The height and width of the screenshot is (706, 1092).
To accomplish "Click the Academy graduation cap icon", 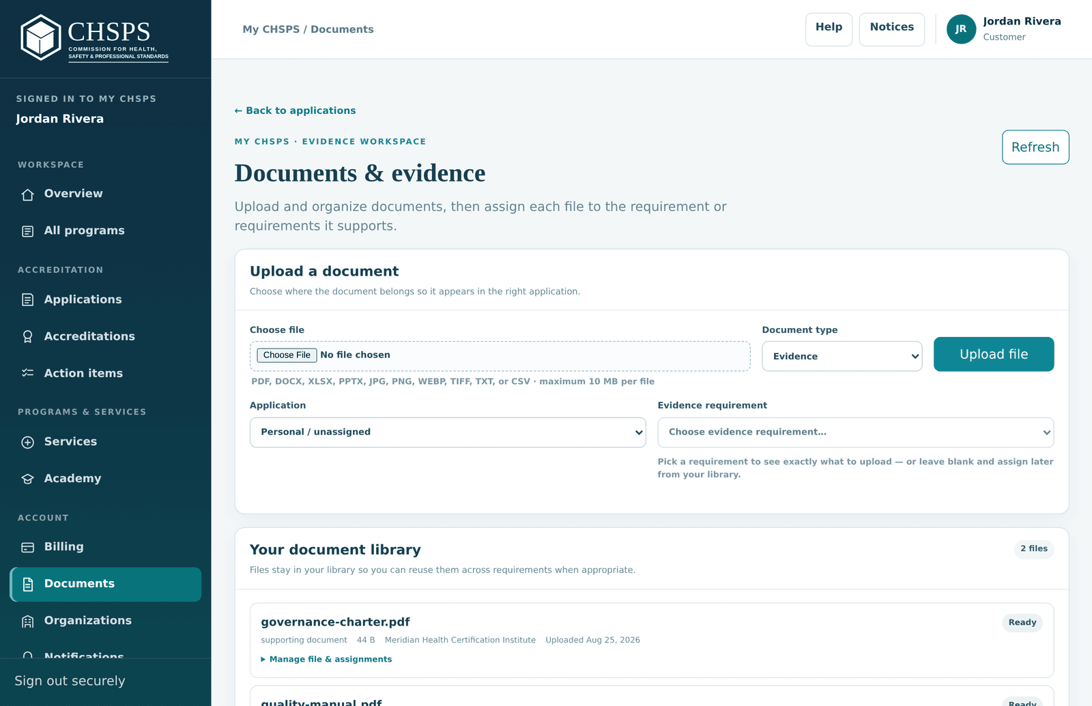I will (x=27, y=479).
